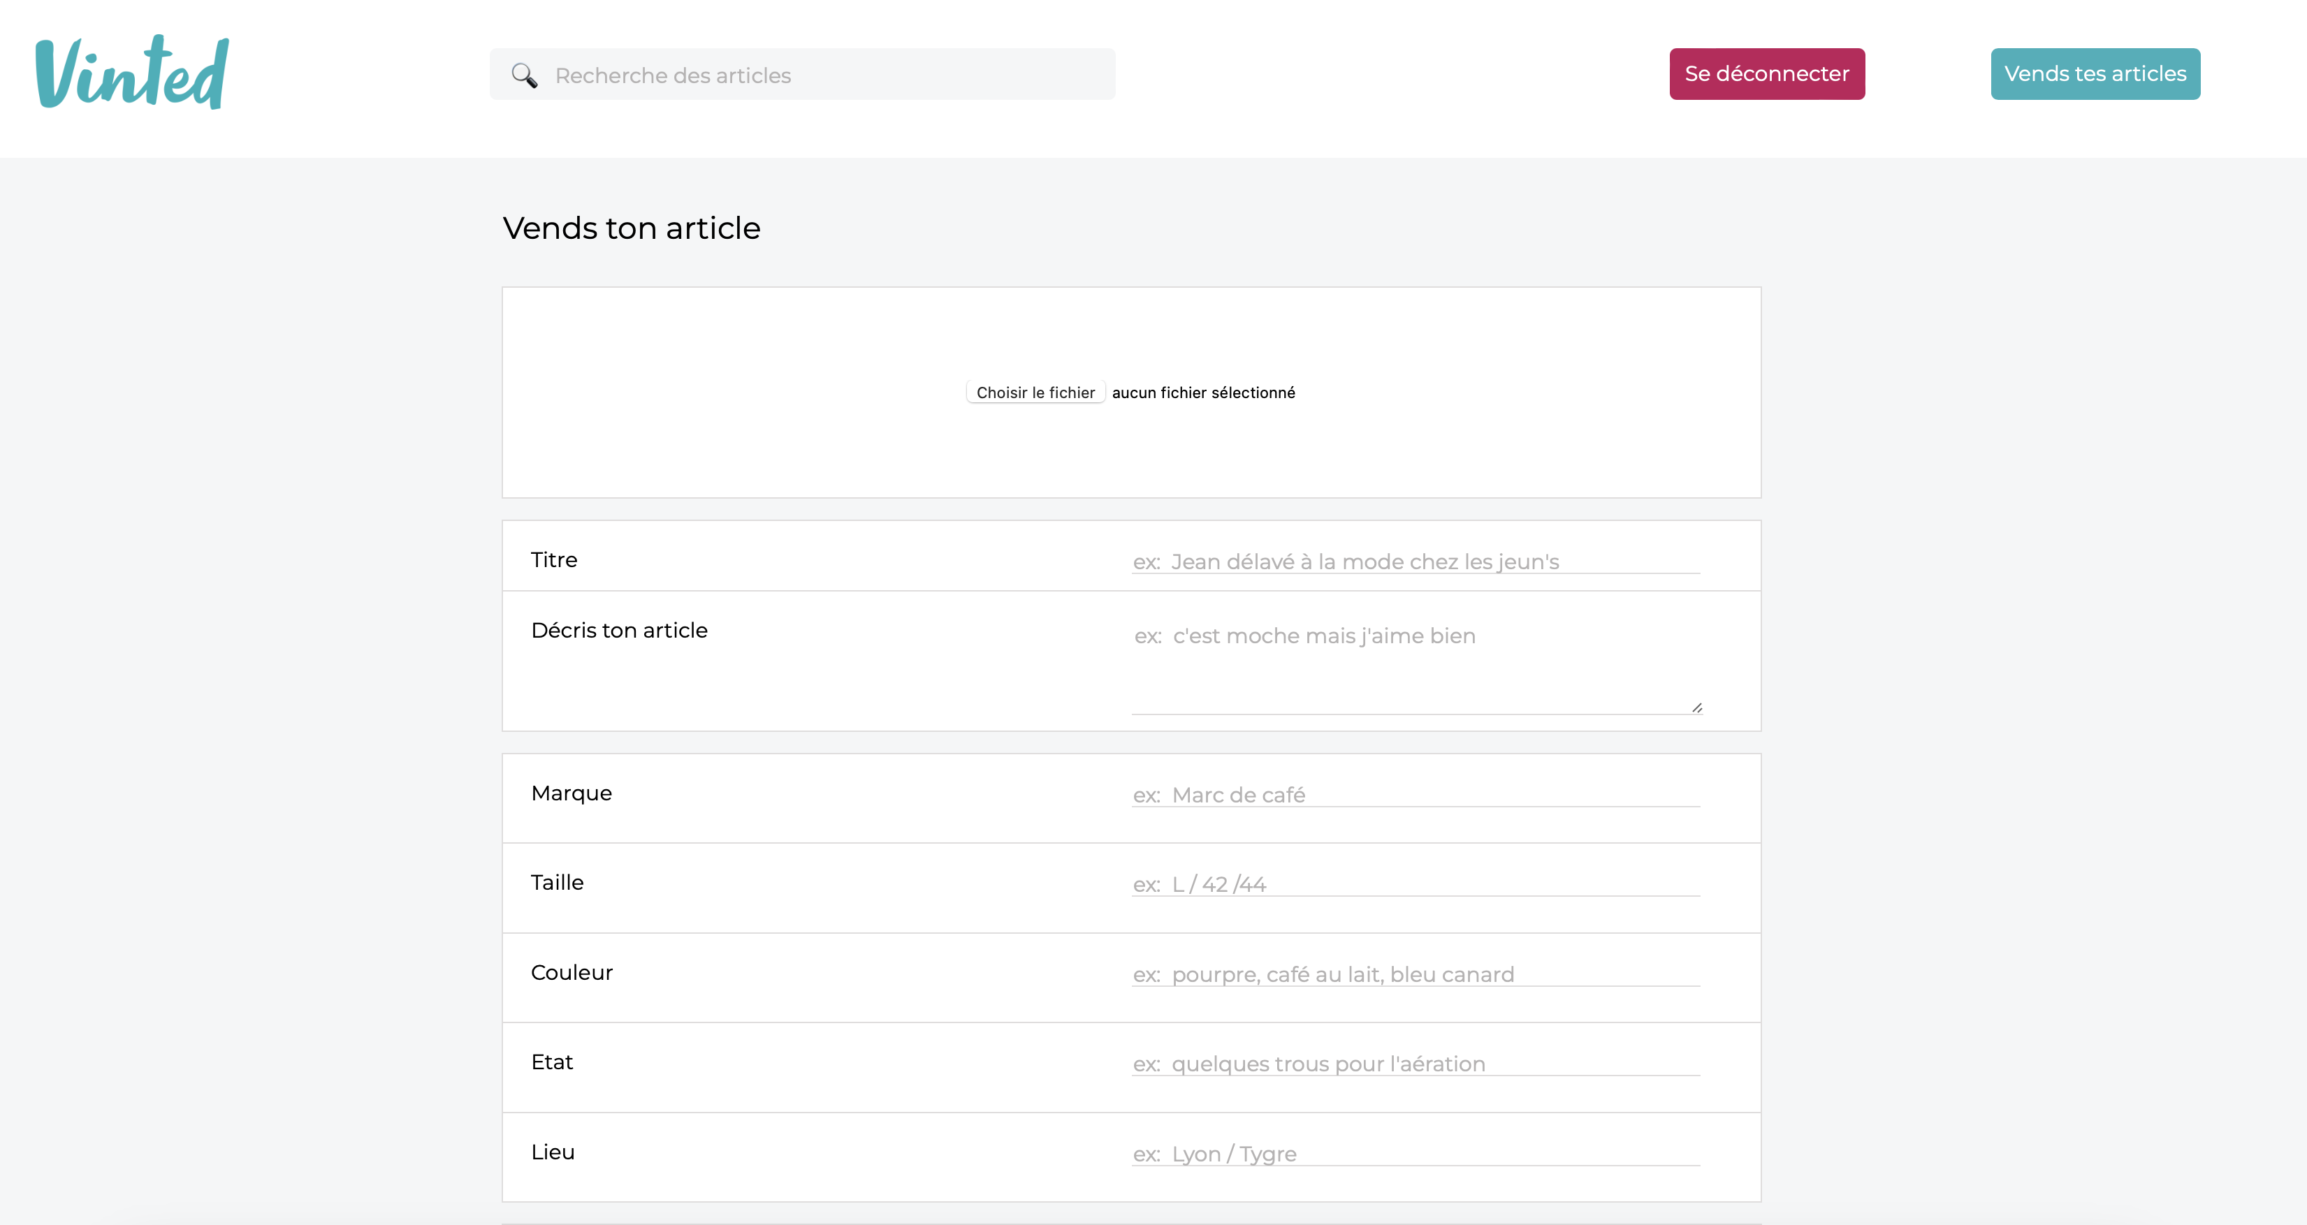Click the "Vends ton article" heading
Screen dimensions: 2307x1225
[x=632, y=228]
